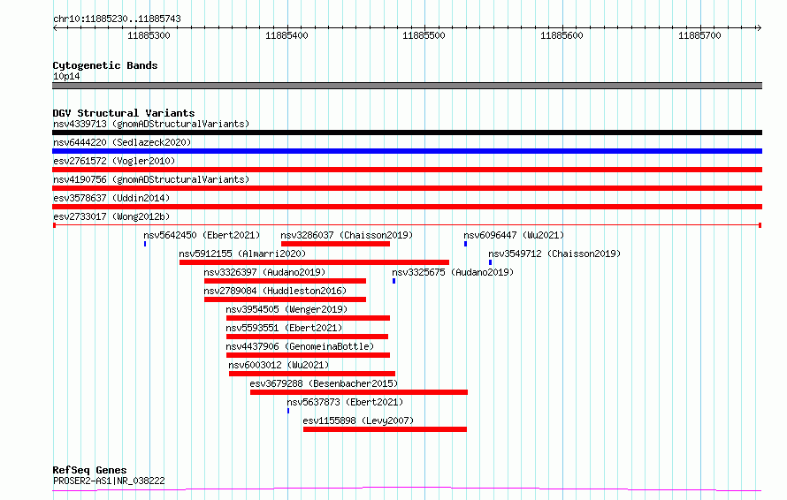Click the left arrow of the ruler

(55, 28)
